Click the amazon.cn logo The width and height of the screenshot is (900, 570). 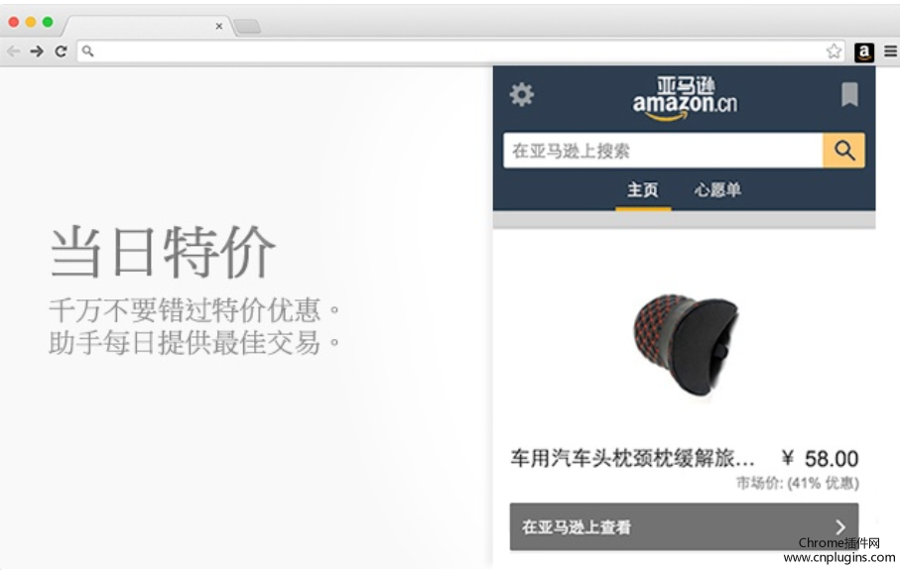pos(685,98)
